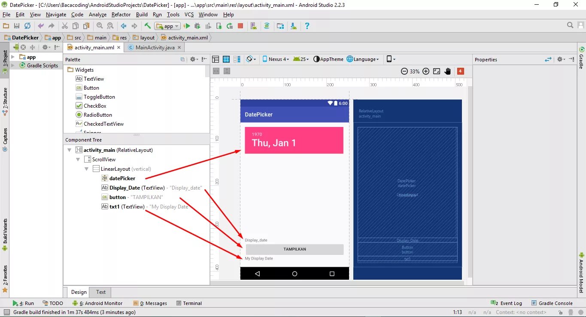Click the SDK Manager download icon
This screenshot has height=317, width=586.
(294, 26)
